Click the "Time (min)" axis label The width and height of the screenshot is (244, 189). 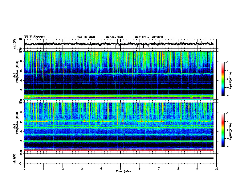coord(123,171)
